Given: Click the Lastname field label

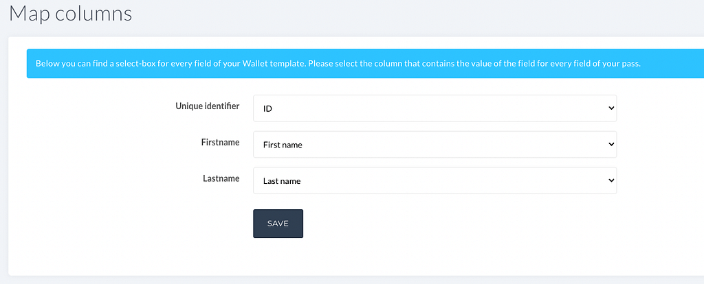Looking at the screenshot, I should click(x=221, y=179).
